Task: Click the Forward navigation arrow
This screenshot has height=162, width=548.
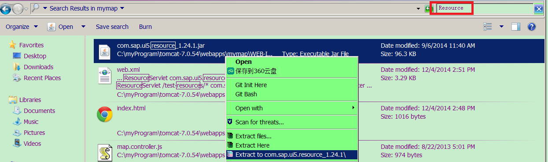Action: [x=18, y=8]
